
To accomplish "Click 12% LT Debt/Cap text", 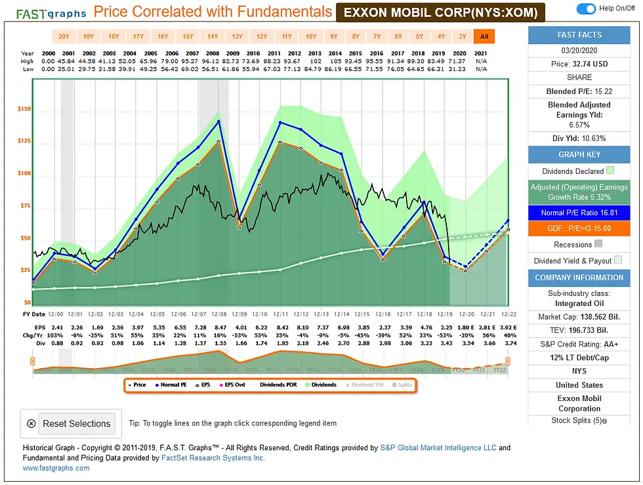I will point(579,358).
